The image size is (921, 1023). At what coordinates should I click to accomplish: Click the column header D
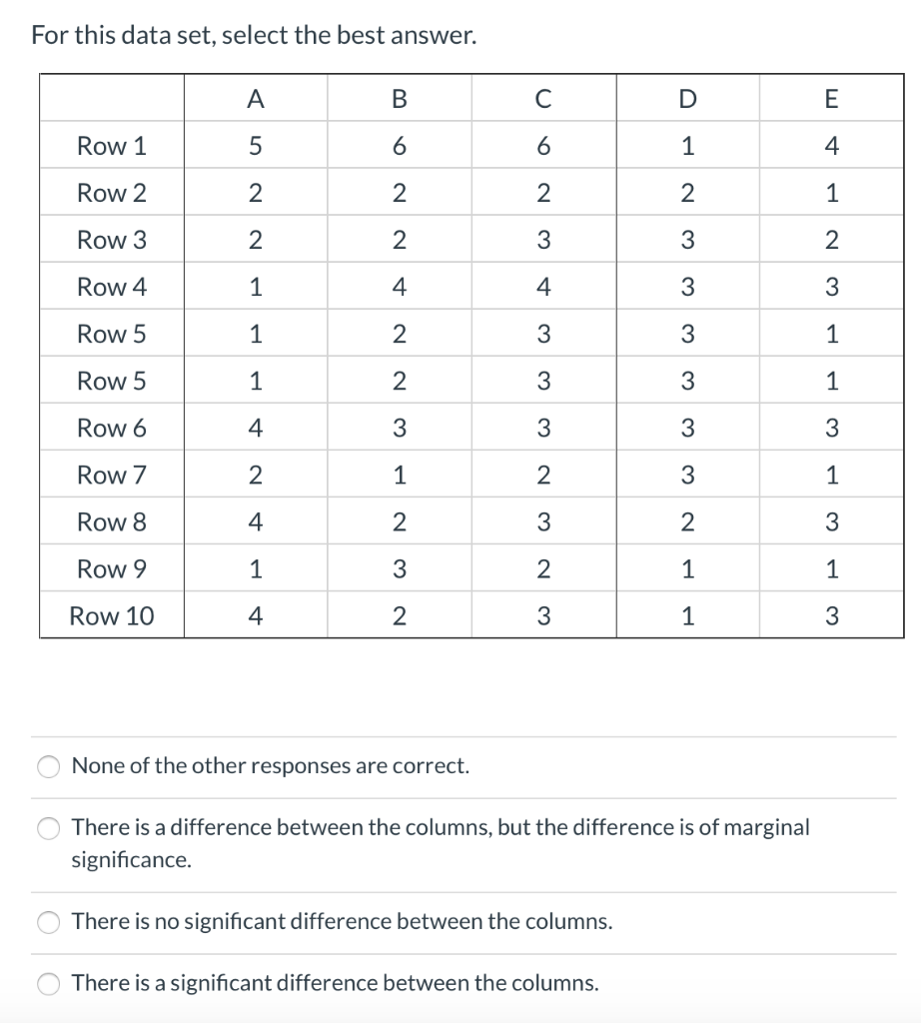686,97
